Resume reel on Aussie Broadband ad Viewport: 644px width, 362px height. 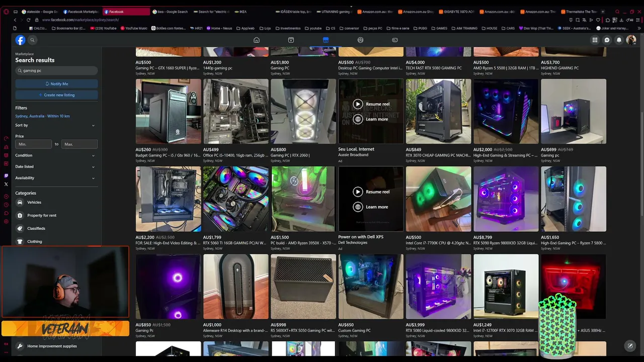coord(372,104)
